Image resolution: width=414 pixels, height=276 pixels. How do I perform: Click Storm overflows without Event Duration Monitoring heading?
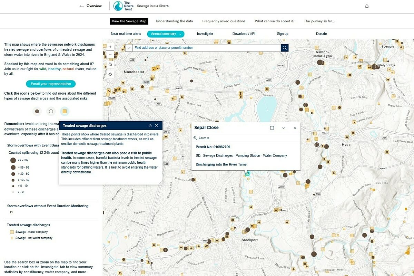tap(48, 206)
